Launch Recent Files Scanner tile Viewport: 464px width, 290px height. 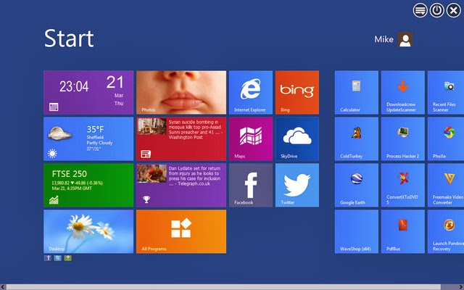446,92
